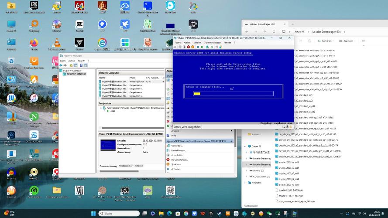This screenshot has height=218, width=388.
Task: Click the Firefox desktop icon
Action: click(34, 43)
